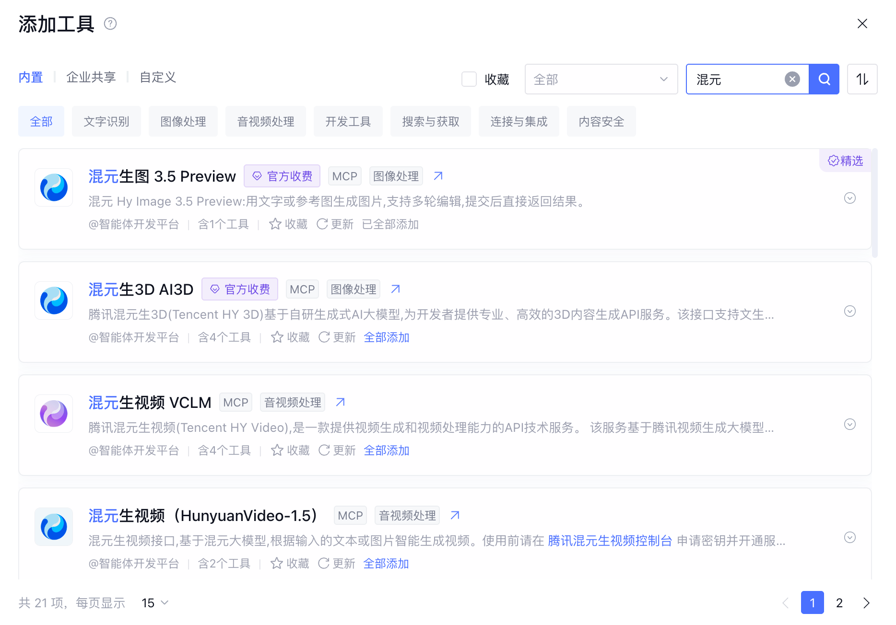Go to page 2
The image size is (896, 625).
click(x=839, y=602)
